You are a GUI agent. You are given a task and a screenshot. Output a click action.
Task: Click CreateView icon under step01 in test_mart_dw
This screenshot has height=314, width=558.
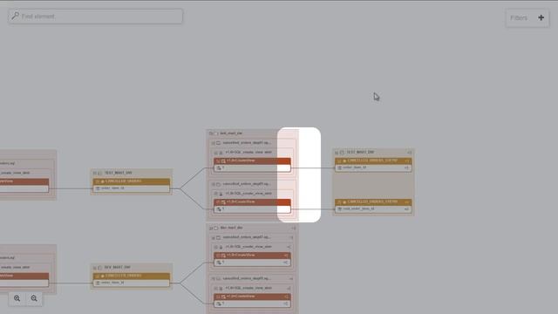(x=223, y=160)
